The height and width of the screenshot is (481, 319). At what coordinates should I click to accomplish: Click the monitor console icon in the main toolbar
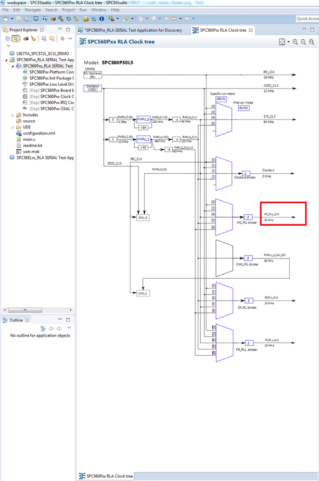coord(36,19)
